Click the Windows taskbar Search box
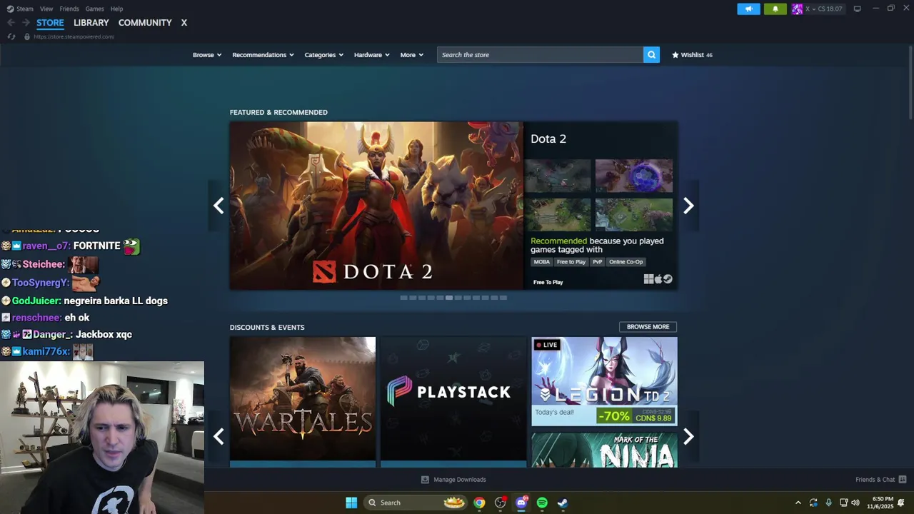The height and width of the screenshot is (514, 914). [x=416, y=503]
